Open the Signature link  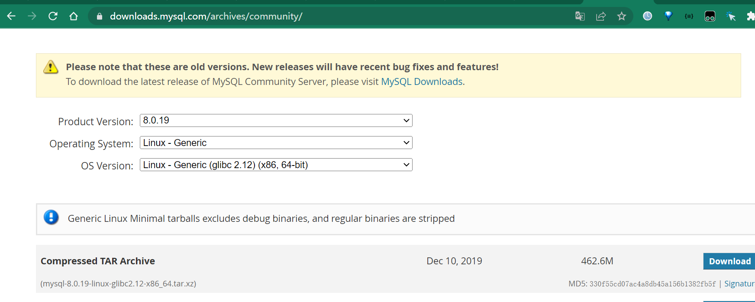(739, 284)
